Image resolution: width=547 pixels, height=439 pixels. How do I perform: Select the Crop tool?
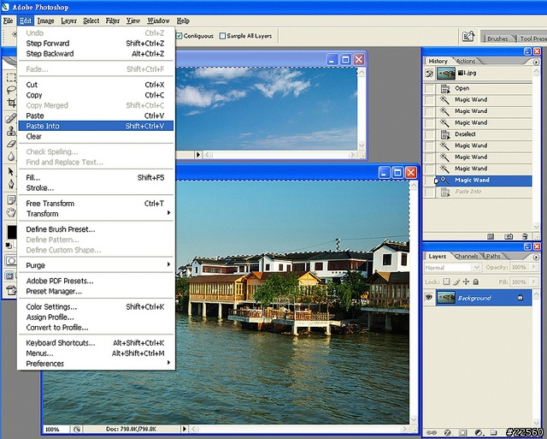(11, 103)
